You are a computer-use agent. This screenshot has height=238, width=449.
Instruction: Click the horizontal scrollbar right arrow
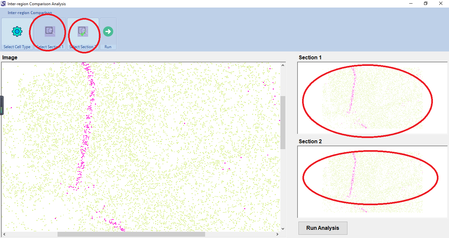[277, 234]
